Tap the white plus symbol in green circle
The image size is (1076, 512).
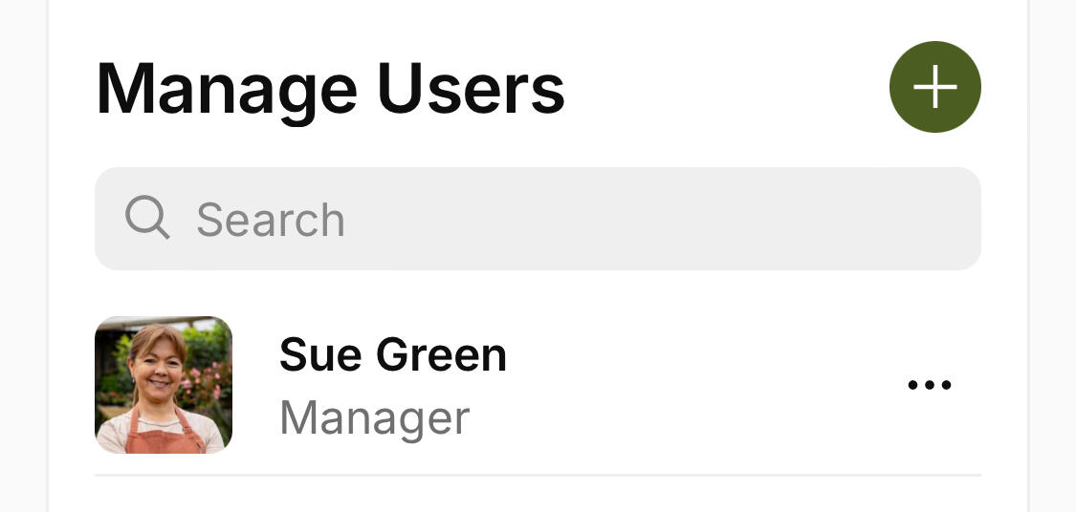pos(934,87)
